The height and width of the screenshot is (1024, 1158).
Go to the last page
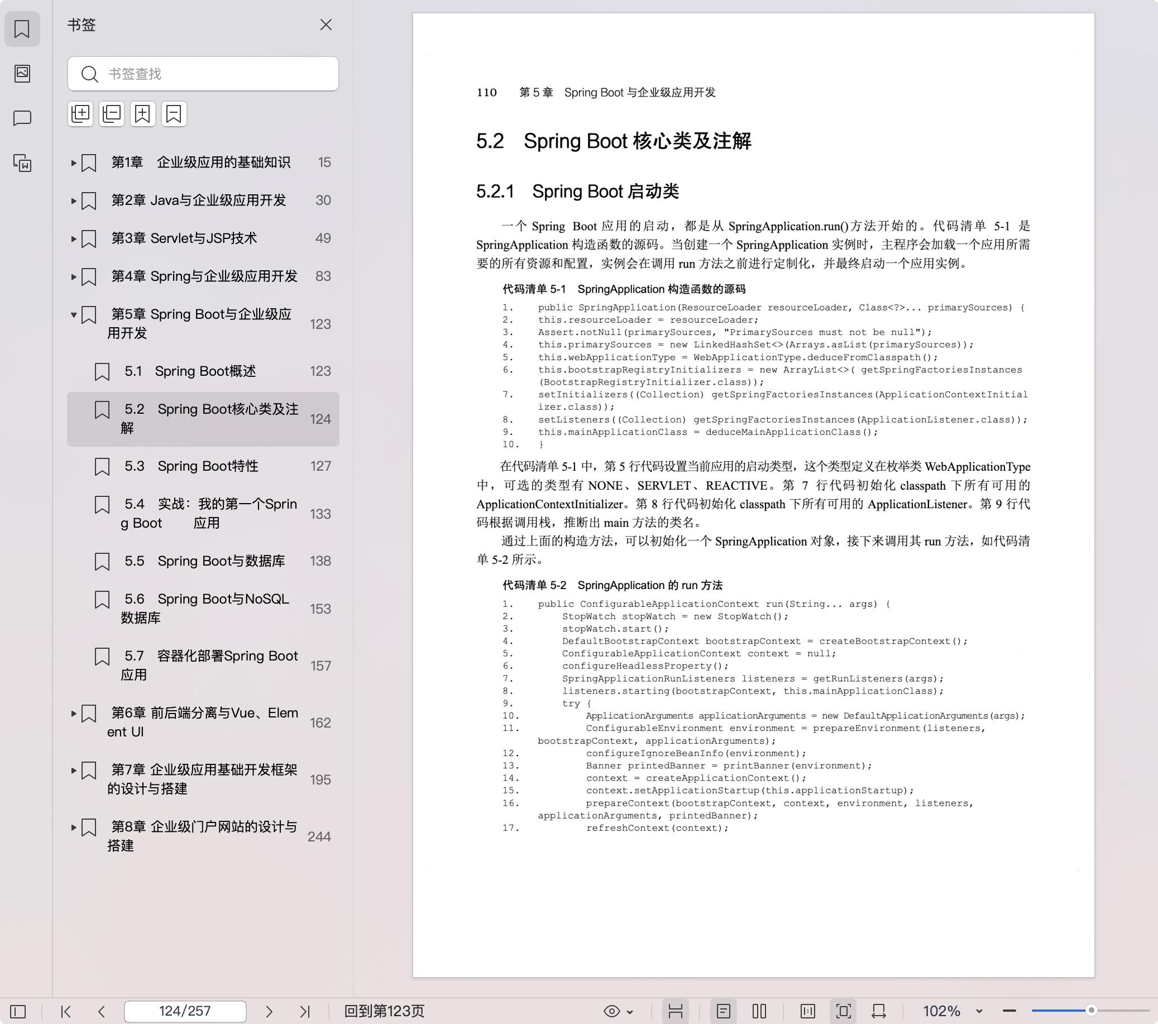pyautogui.click(x=305, y=1012)
